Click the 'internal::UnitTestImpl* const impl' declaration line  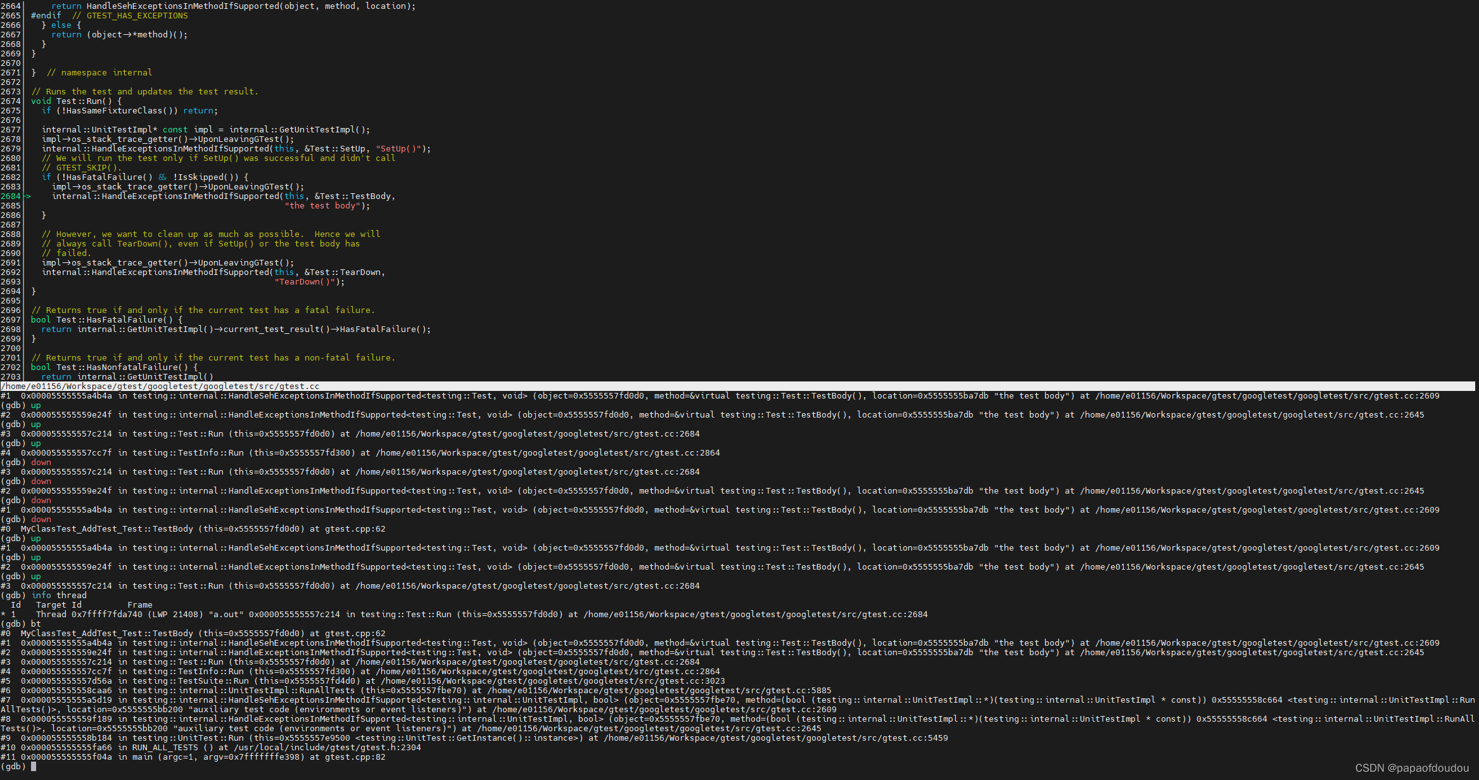point(206,130)
